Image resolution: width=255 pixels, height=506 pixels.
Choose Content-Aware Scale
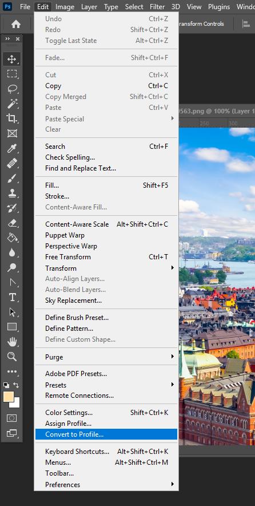(x=106, y=224)
